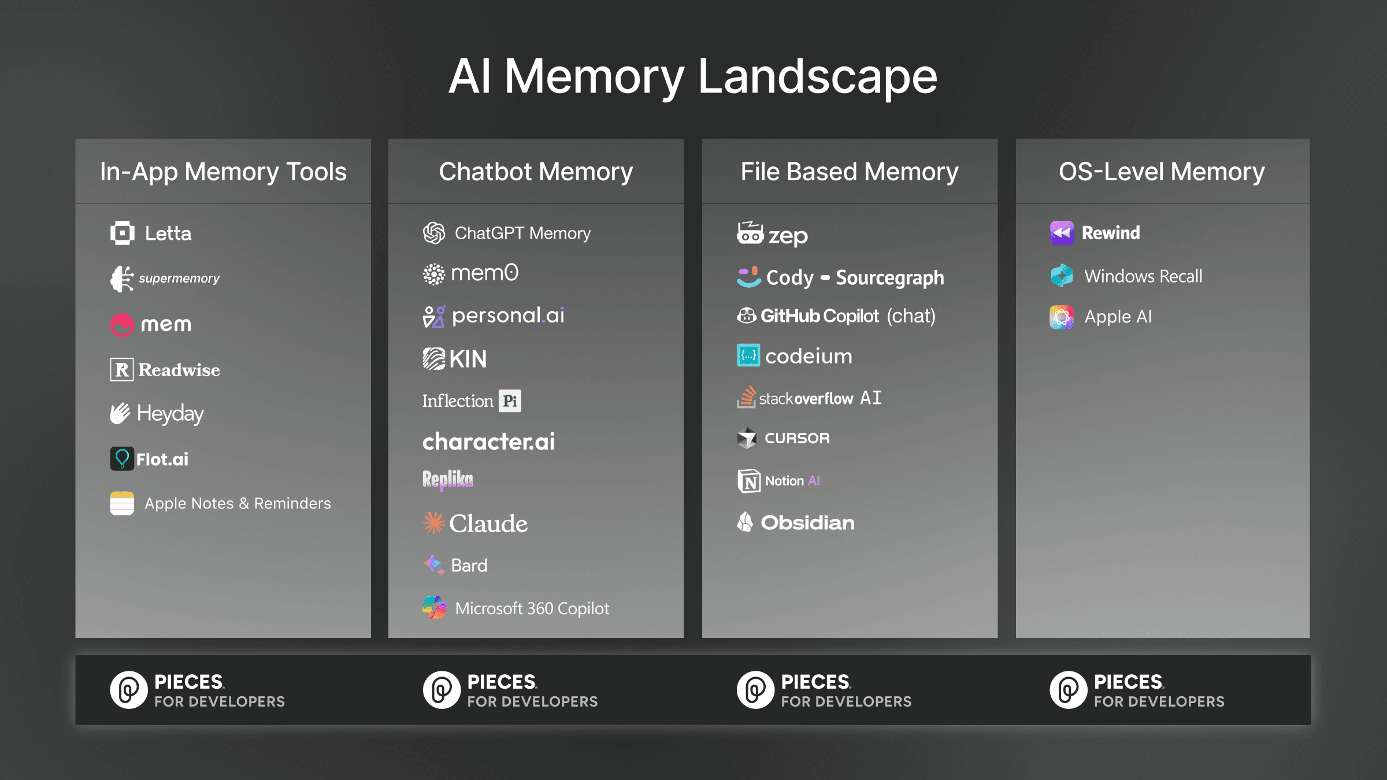Click the Letta square logo icon
This screenshot has height=780, width=1387.
[x=122, y=233]
